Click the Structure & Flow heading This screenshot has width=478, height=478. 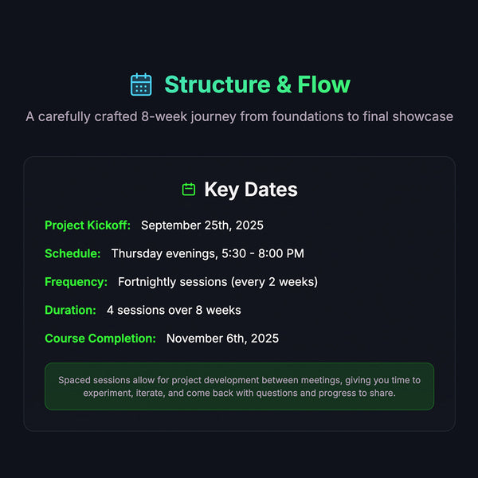pyautogui.click(x=257, y=84)
